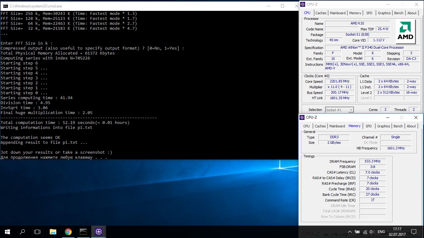424x238 pixels.
Task: Open the Windows Start menu
Action: pos(7,231)
